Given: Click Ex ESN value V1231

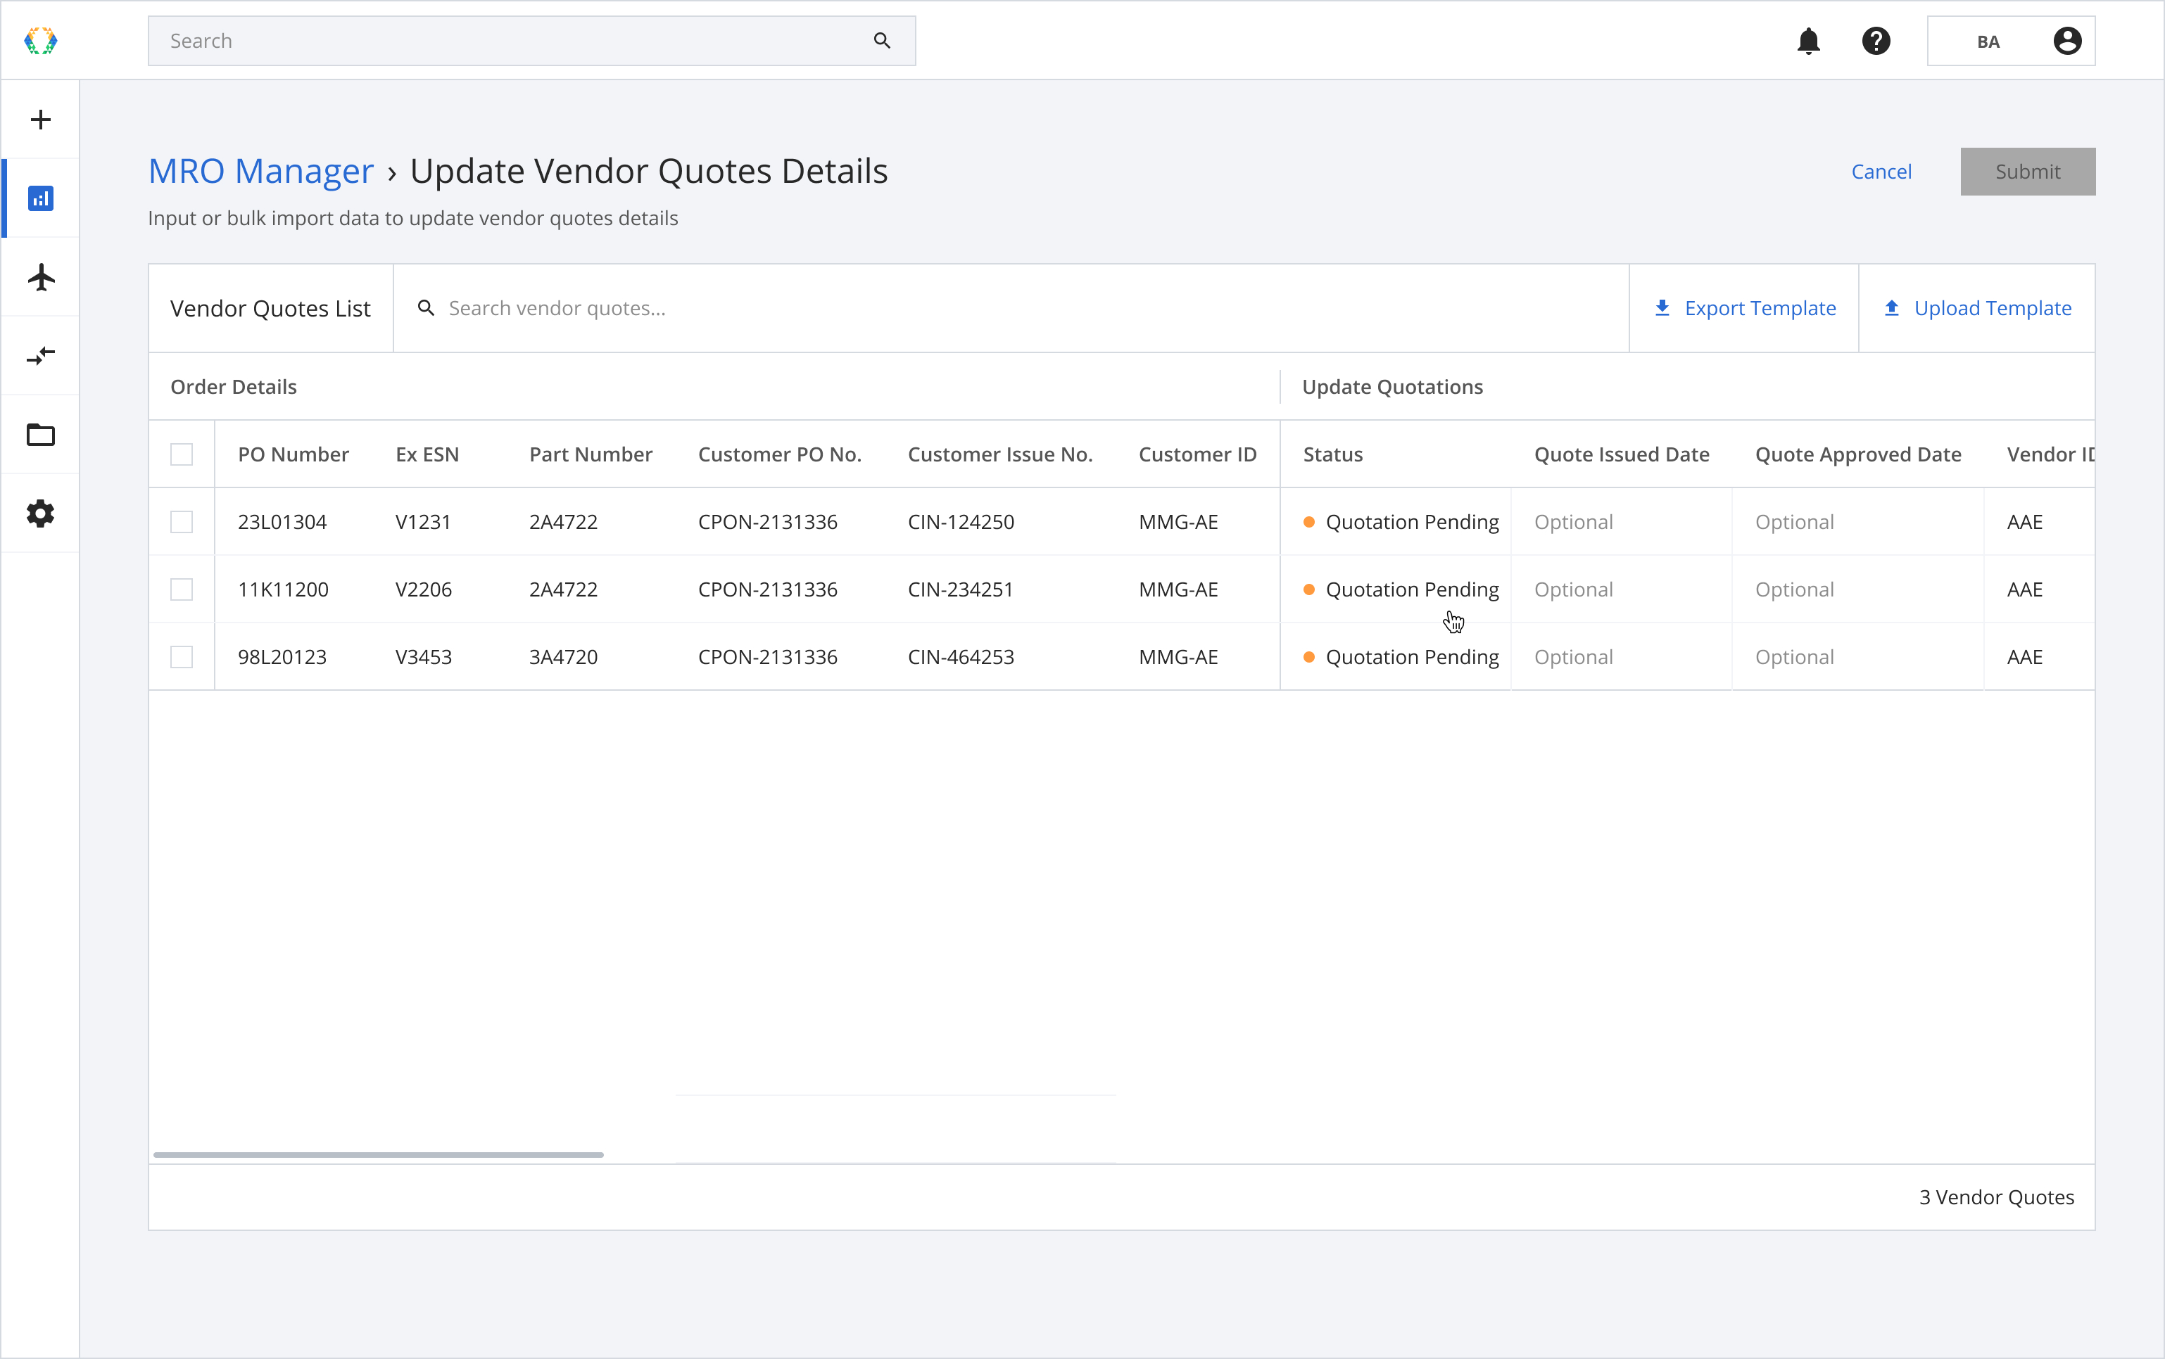Looking at the screenshot, I should (x=422, y=522).
